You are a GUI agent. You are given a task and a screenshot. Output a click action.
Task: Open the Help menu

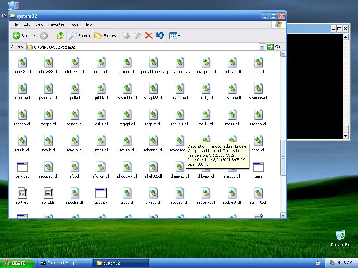[x=88, y=24]
